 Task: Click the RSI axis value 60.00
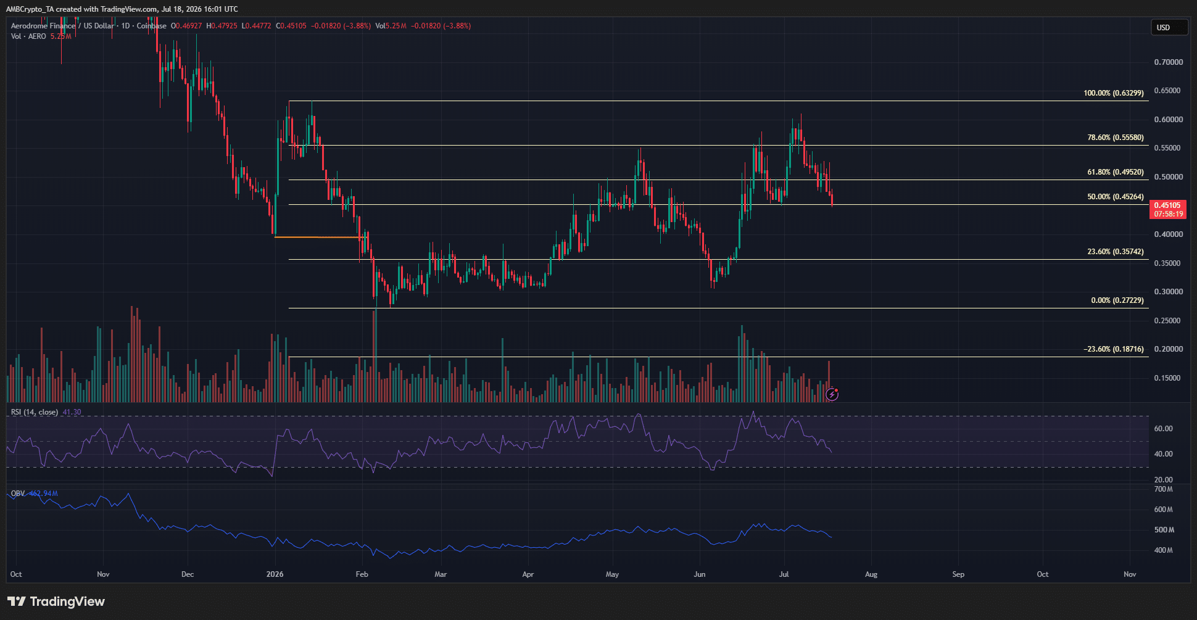pyautogui.click(x=1164, y=429)
